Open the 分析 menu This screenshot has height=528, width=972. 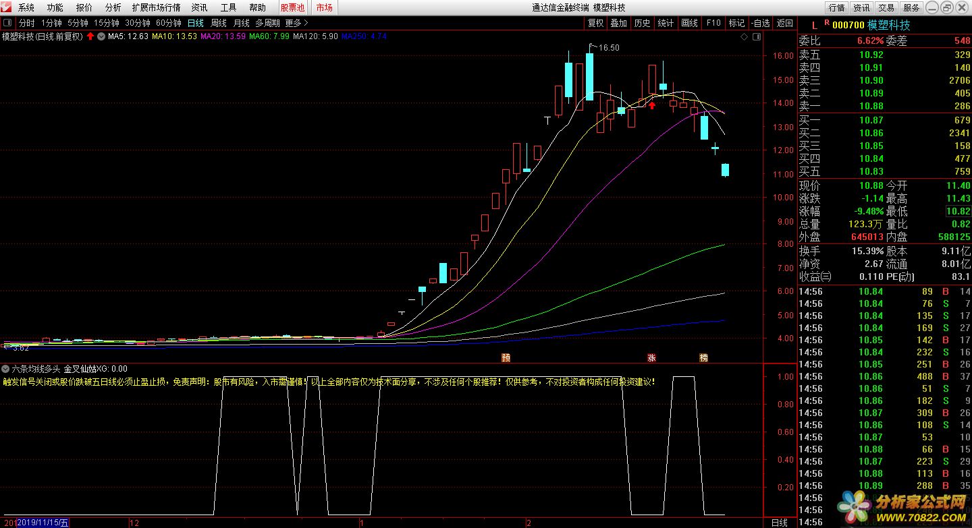tap(113, 7)
